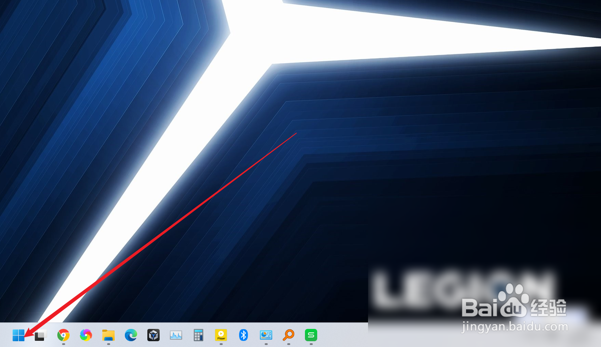
Task: Launch the Calculator app
Action: click(198, 335)
